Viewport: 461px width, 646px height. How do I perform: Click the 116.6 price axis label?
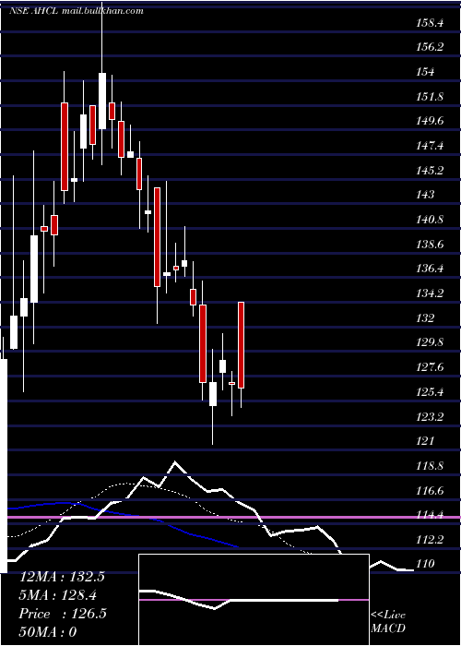pyautogui.click(x=431, y=490)
